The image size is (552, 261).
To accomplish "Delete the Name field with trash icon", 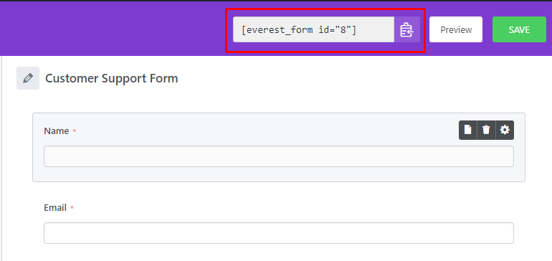I will click(x=486, y=130).
